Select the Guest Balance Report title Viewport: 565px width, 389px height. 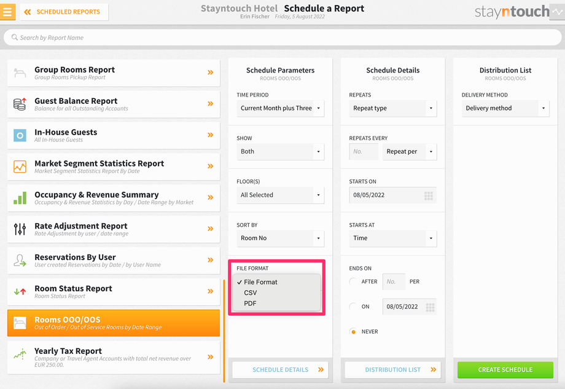point(76,101)
